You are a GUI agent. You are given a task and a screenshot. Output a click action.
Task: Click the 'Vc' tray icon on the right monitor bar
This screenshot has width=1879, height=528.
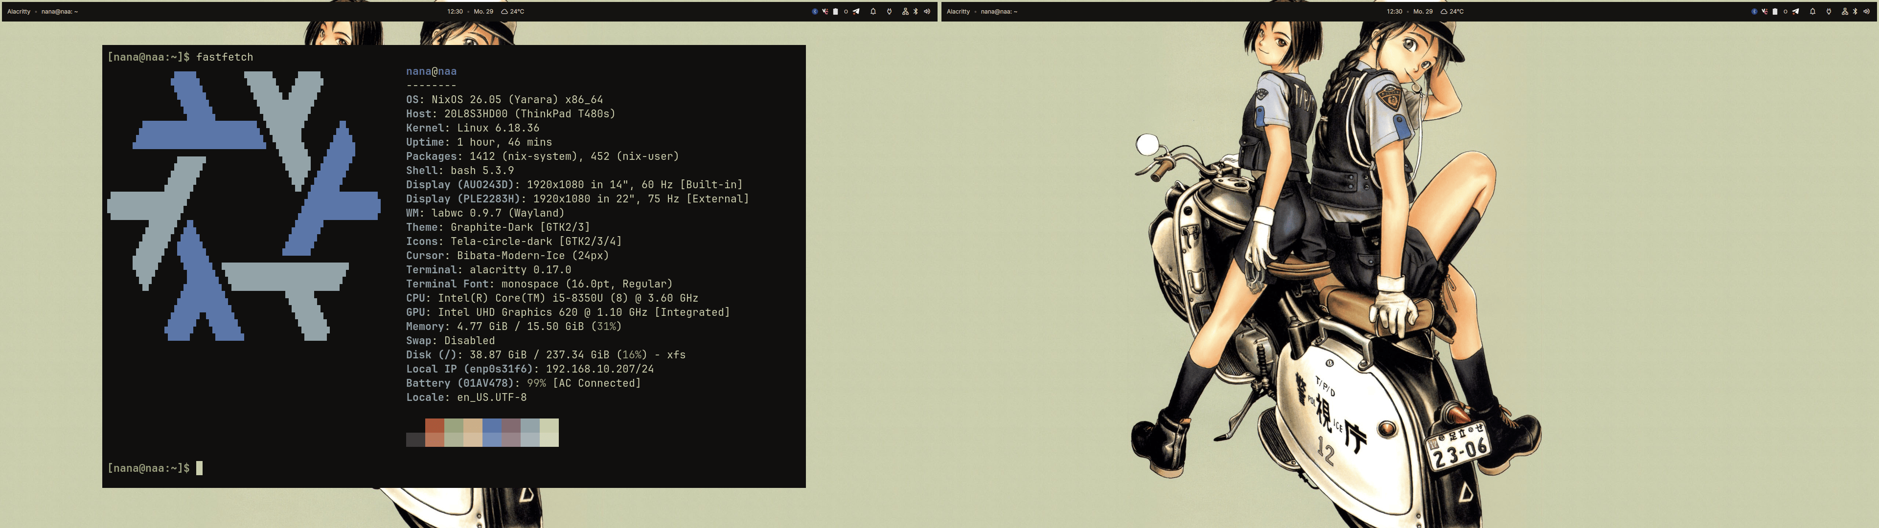[1764, 12]
